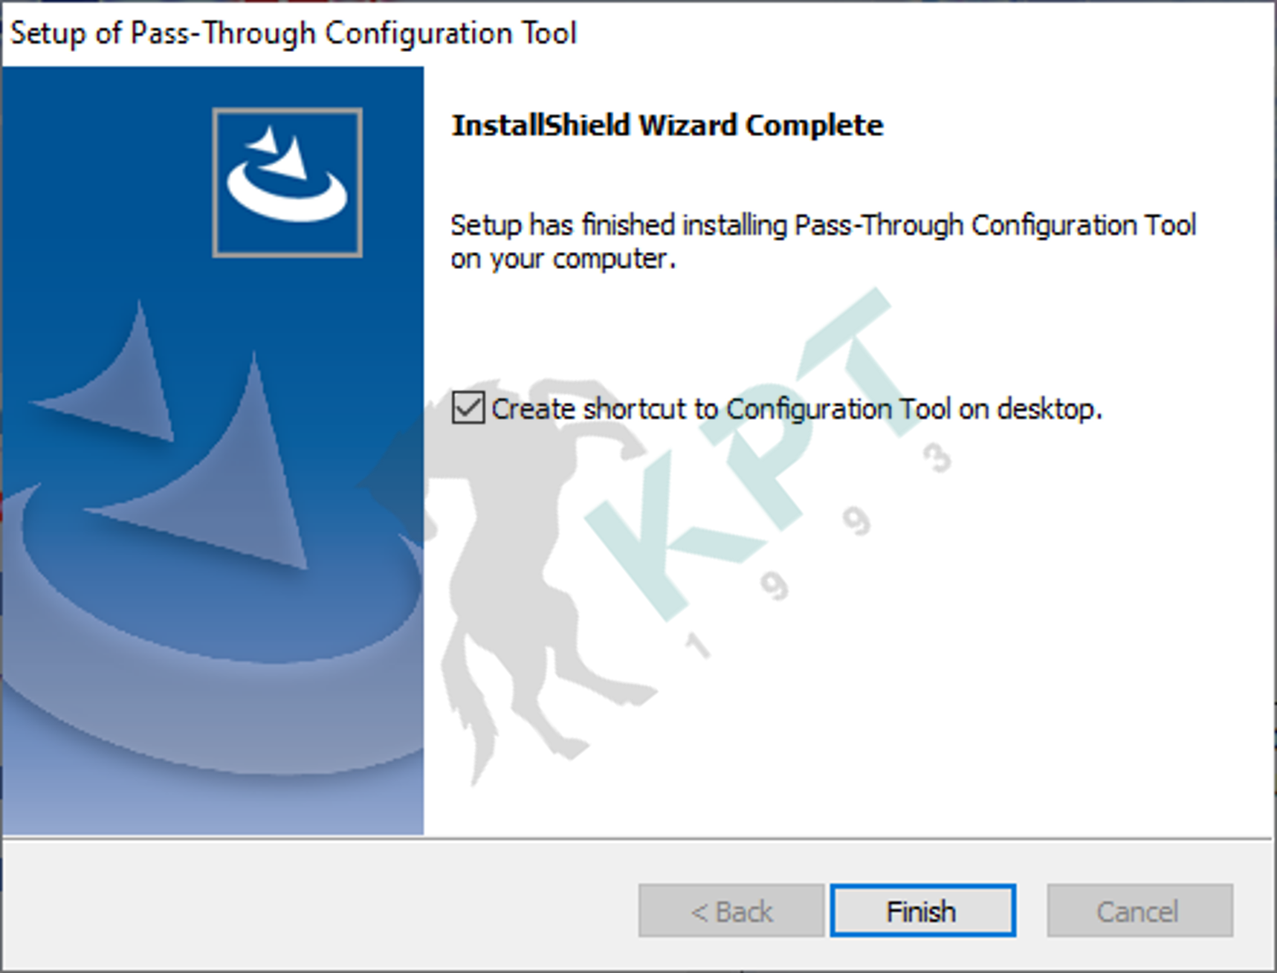Click the horizontal separator line above the buttons
Image resolution: width=1277 pixels, height=973 pixels.
tap(638, 838)
